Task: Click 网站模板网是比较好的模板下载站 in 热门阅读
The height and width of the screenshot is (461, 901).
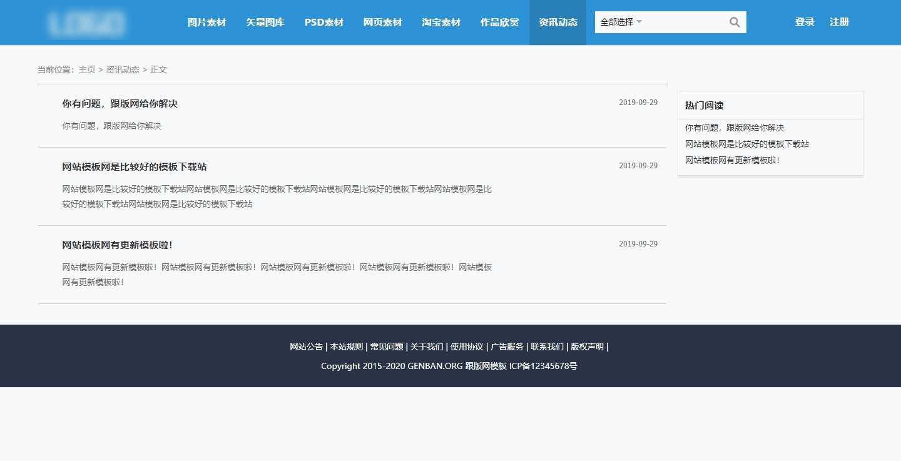Action: pyautogui.click(x=747, y=143)
